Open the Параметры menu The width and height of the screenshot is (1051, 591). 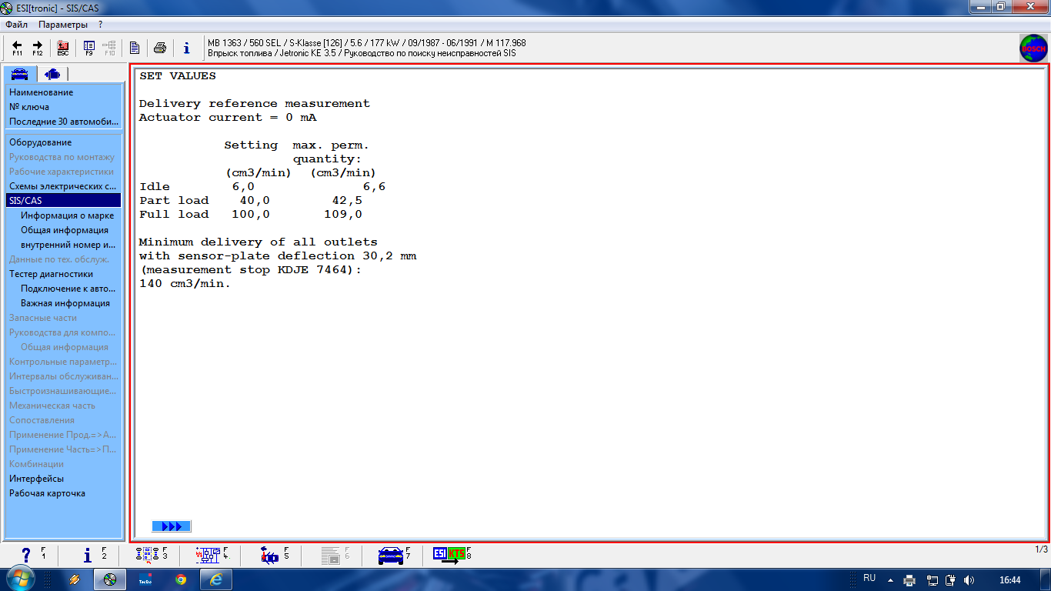63,25
